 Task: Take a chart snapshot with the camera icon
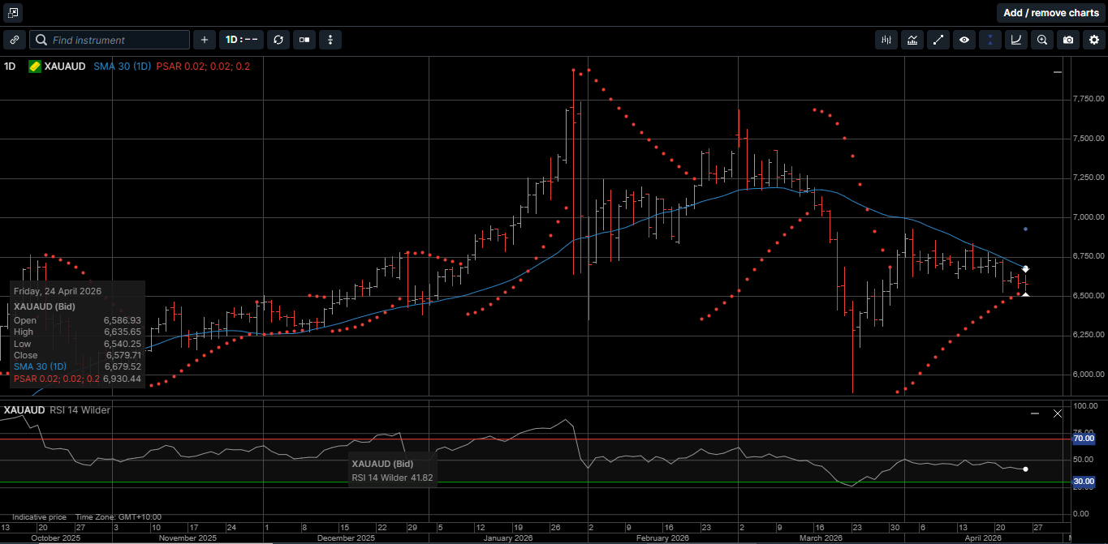(x=1068, y=40)
